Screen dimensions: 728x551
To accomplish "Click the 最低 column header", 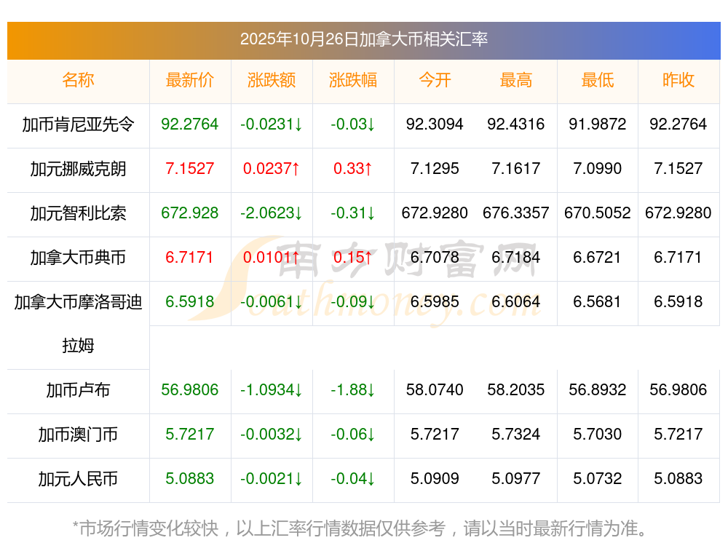I will [x=598, y=80].
